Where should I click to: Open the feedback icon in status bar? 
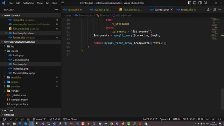tap(213, 119)
